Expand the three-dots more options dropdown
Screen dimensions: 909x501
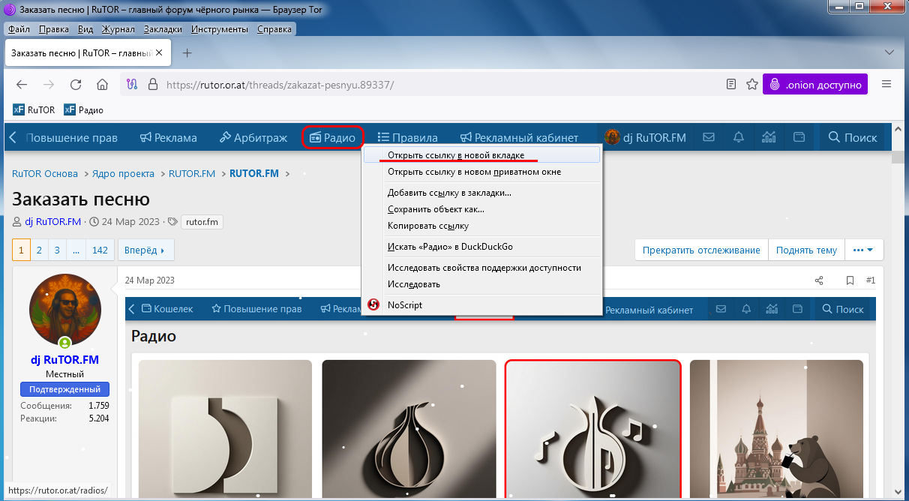864,250
